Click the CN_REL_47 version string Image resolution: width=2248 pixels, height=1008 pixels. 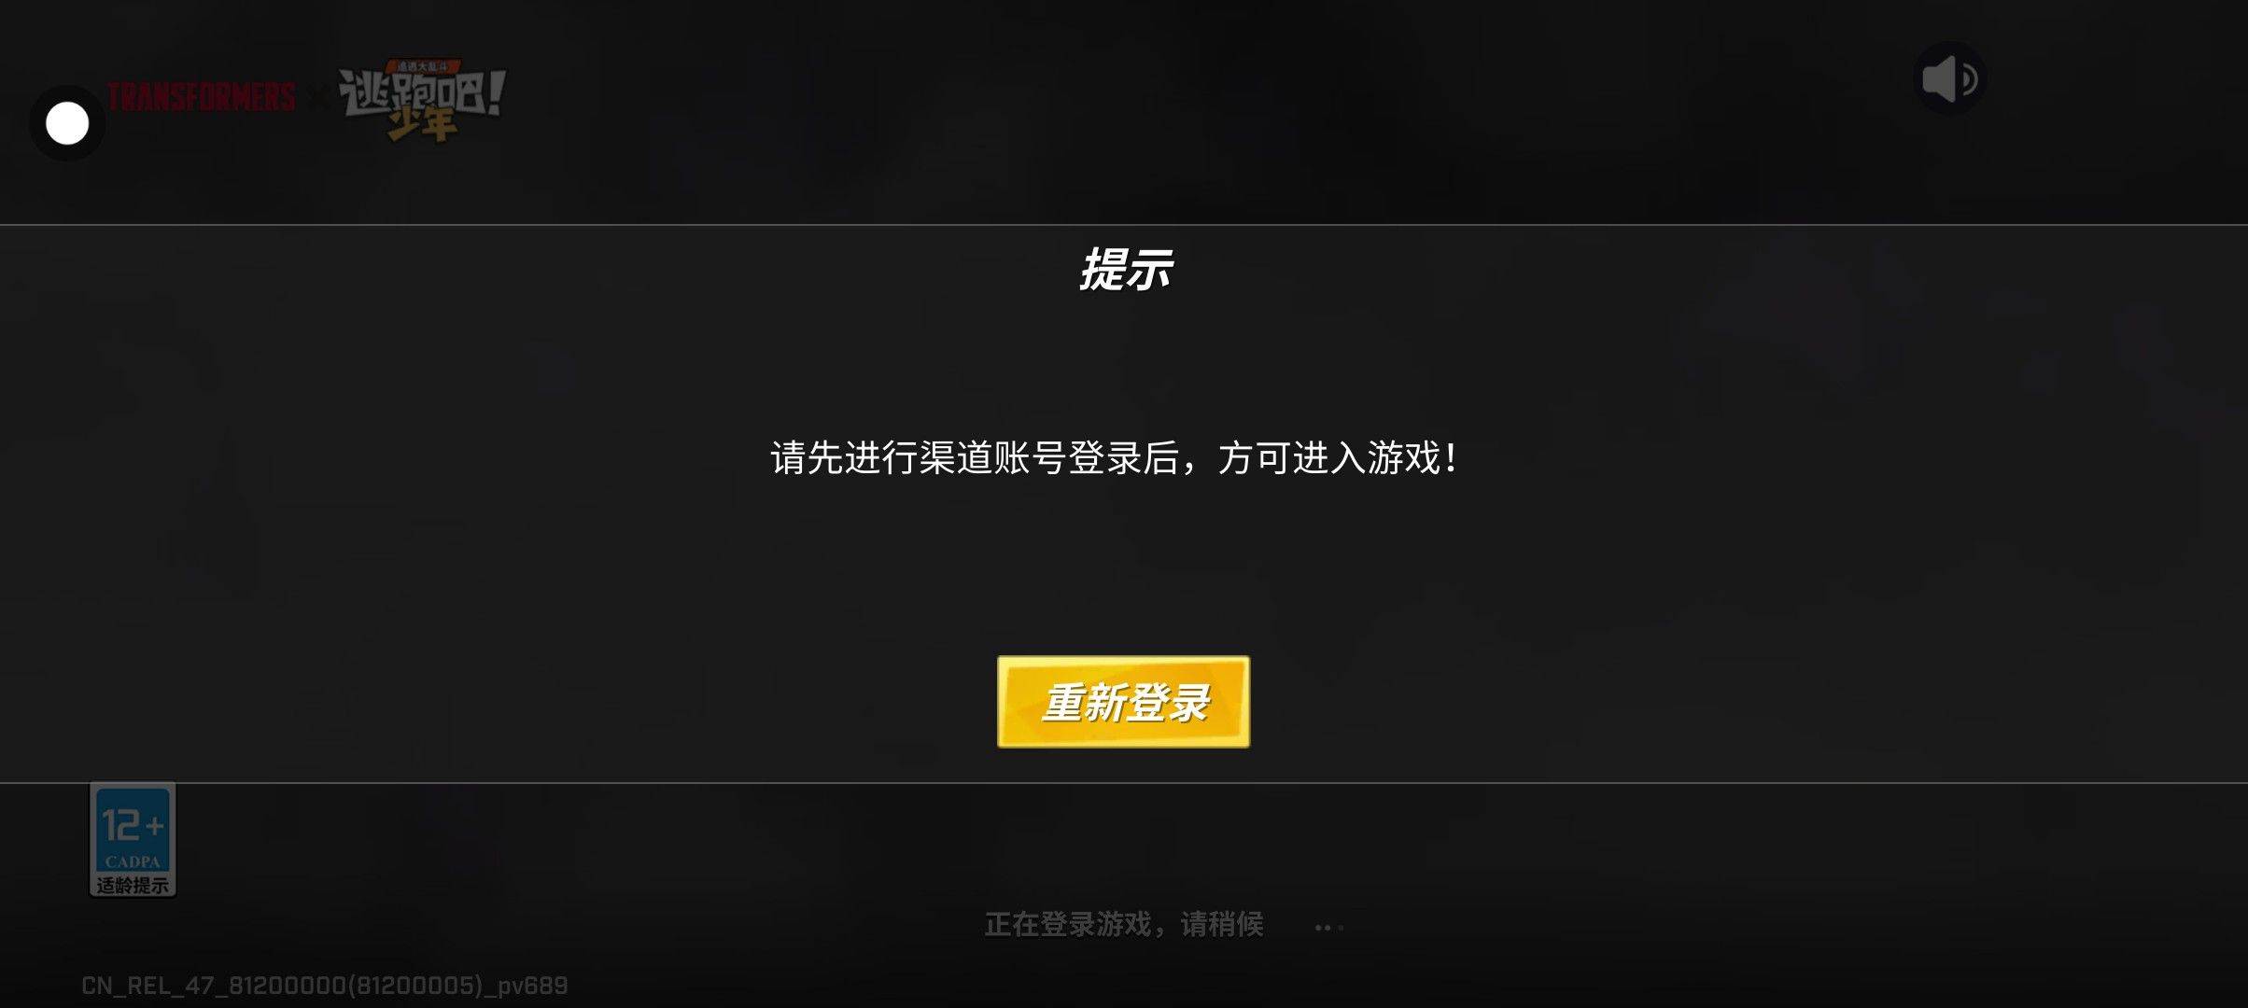(x=324, y=986)
